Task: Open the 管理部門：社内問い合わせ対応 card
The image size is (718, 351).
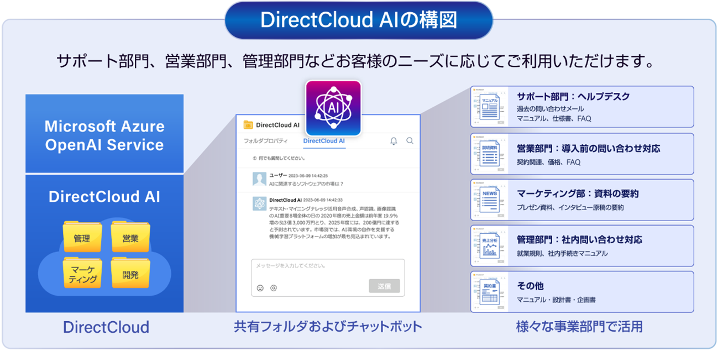Action: 582,245
